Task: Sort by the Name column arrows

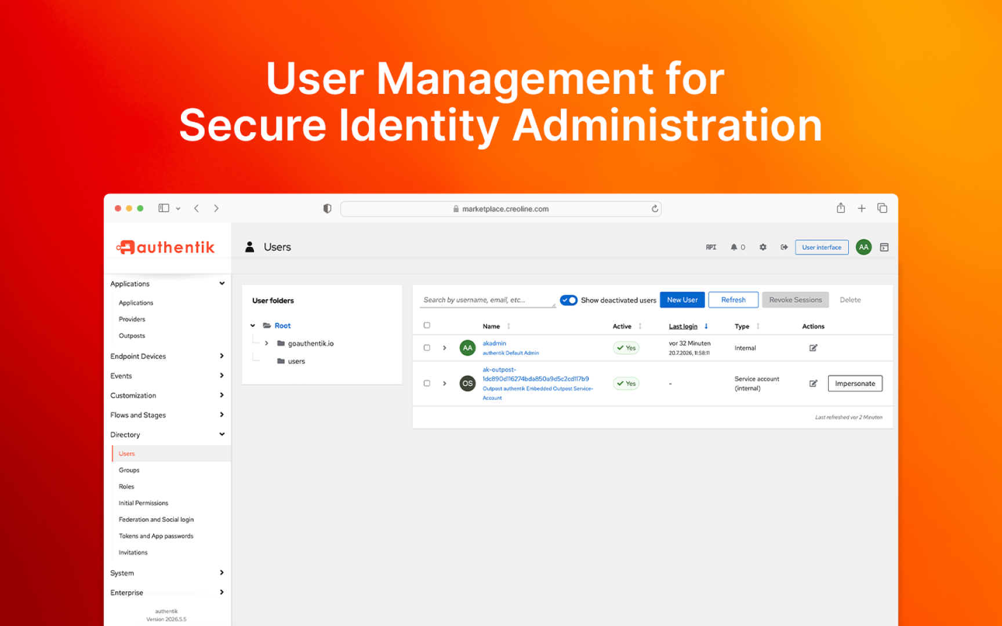Action: [x=509, y=326]
